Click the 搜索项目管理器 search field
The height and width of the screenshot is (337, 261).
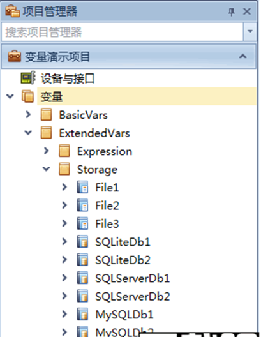[123, 32]
